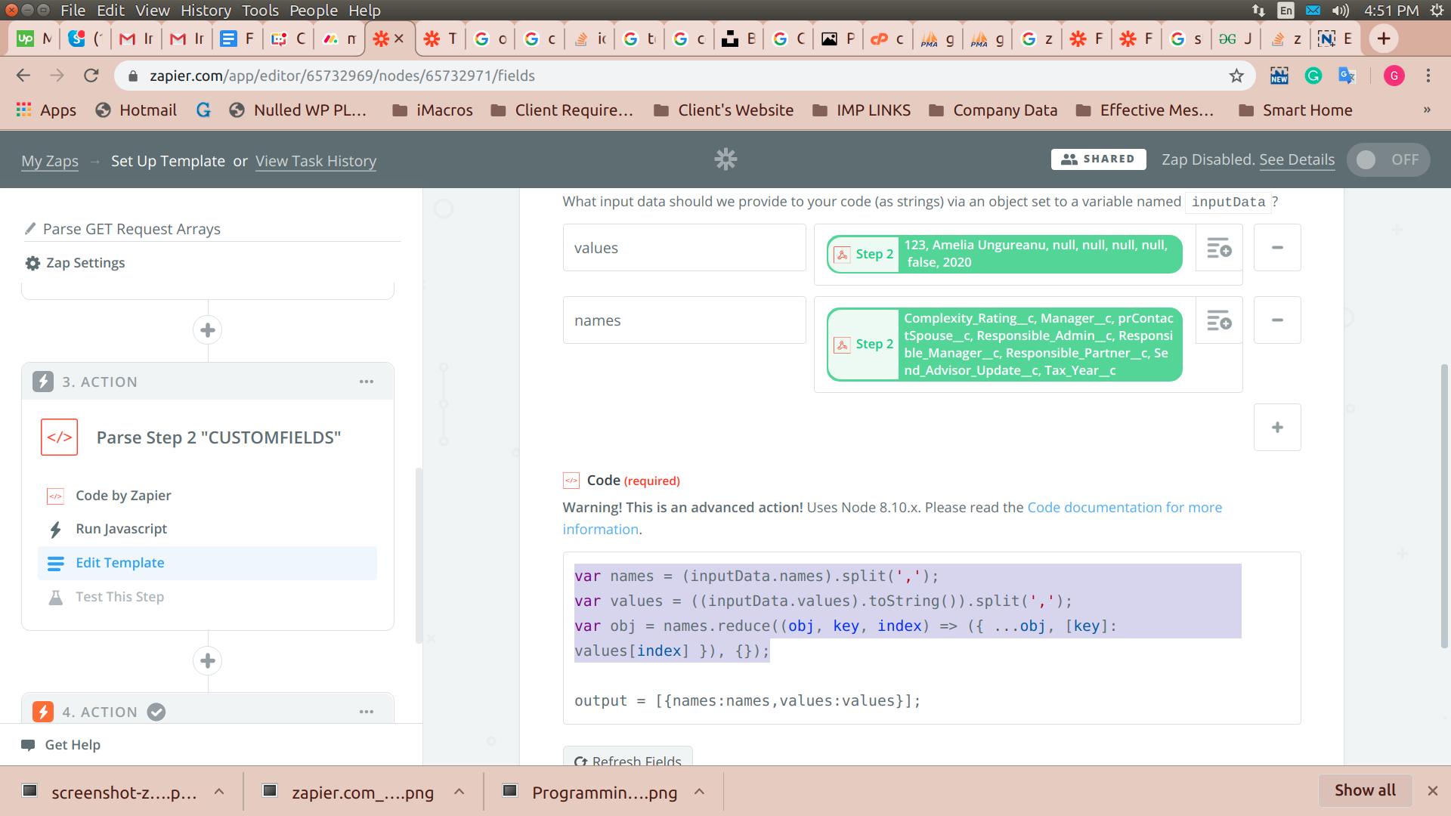Click the values input field remove minus button
Screen dimensions: 1451x816
(x=1278, y=247)
